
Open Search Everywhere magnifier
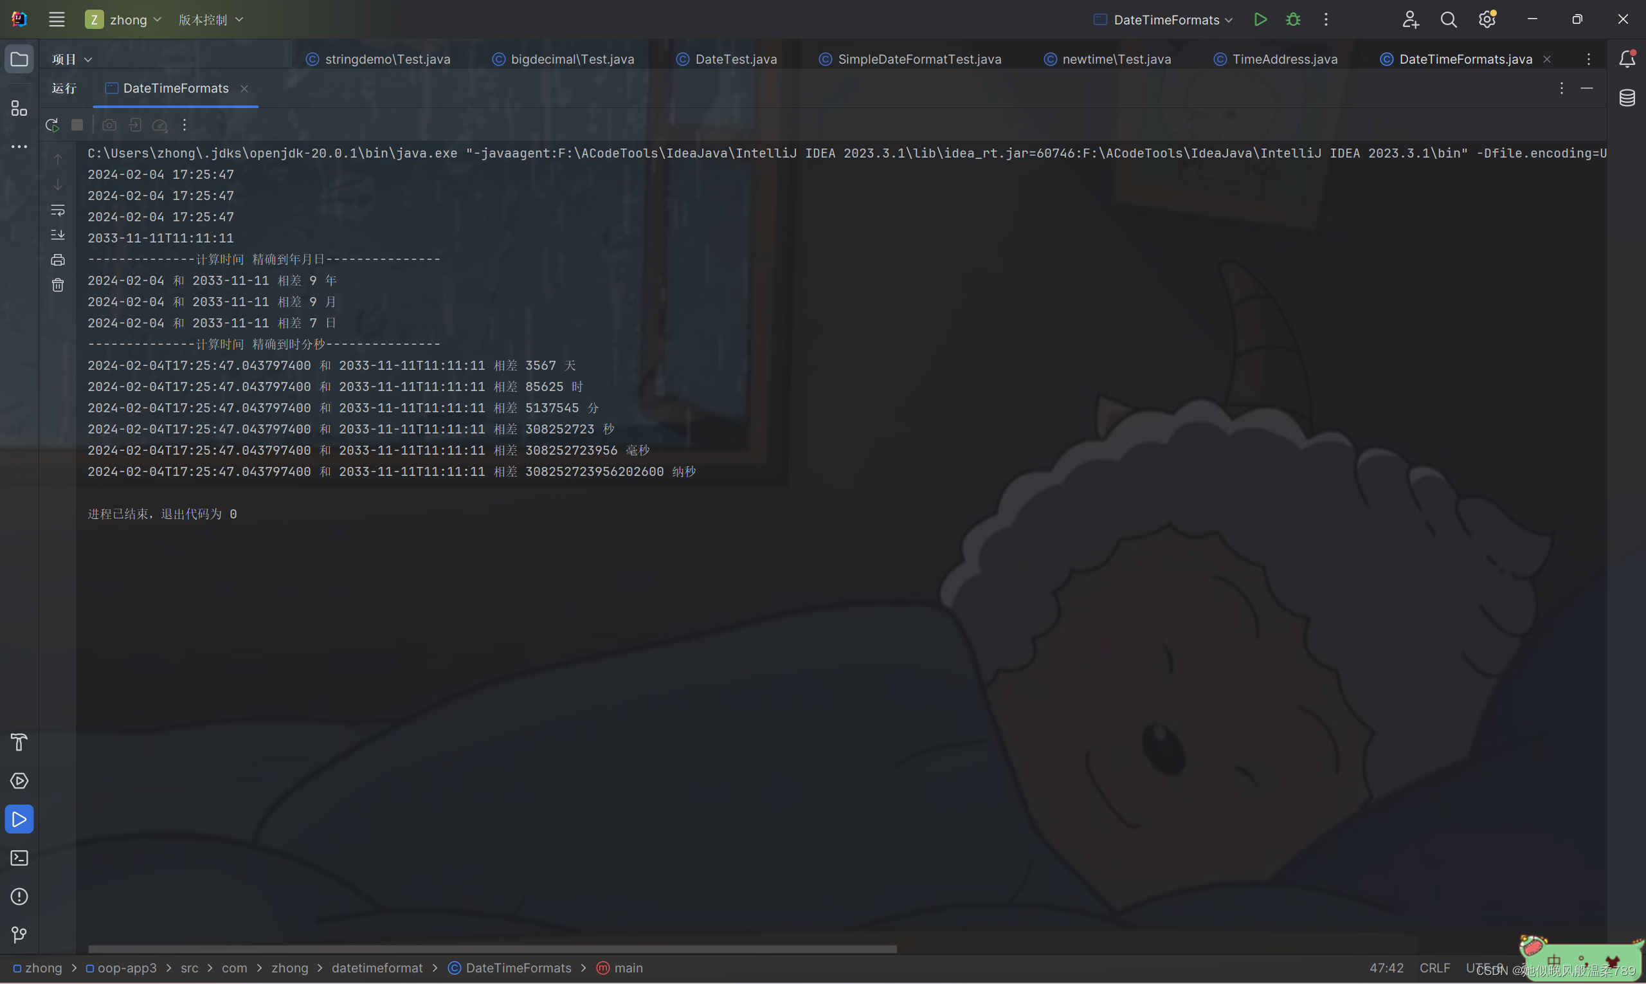point(1449,20)
